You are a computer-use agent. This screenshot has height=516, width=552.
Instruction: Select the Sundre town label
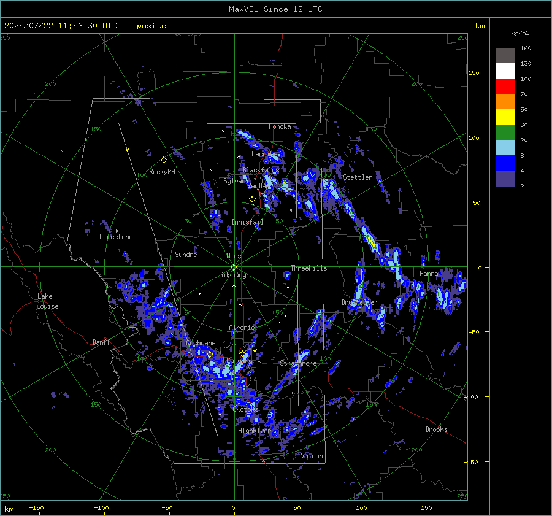pos(186,255)
